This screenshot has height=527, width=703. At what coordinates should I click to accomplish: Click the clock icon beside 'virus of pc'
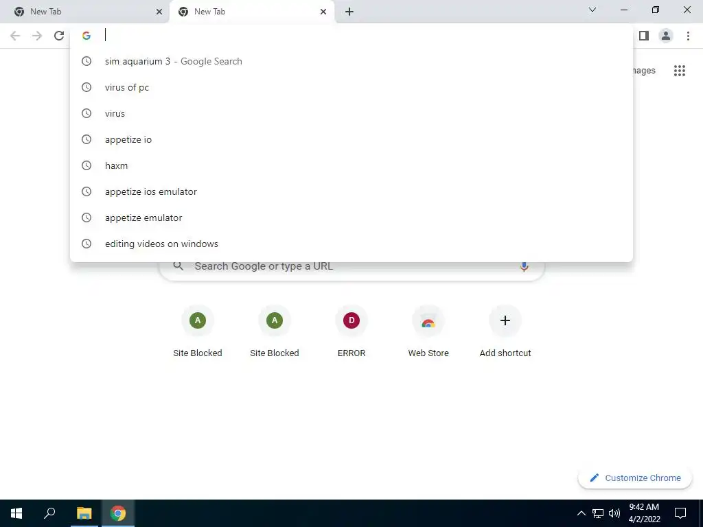click(87, 87)
